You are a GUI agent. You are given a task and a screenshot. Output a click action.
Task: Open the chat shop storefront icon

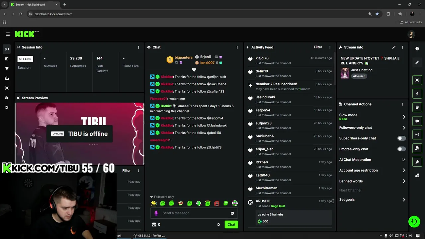pos(154,225)
